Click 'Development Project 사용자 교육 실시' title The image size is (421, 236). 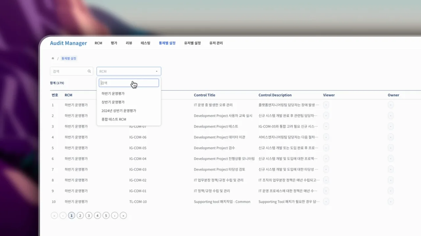[223, 116]
